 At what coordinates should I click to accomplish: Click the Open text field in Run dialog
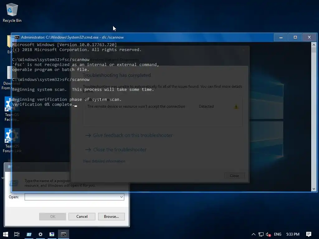coord(74,197)
